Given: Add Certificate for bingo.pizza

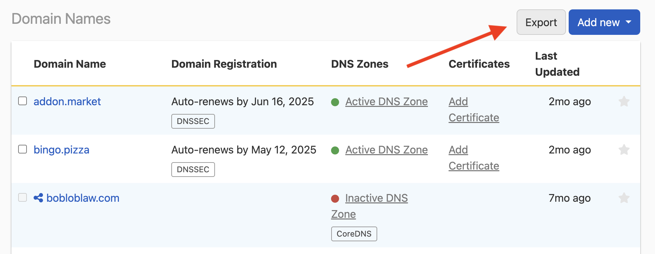Looking at the screenshot, I should point(474,157).
